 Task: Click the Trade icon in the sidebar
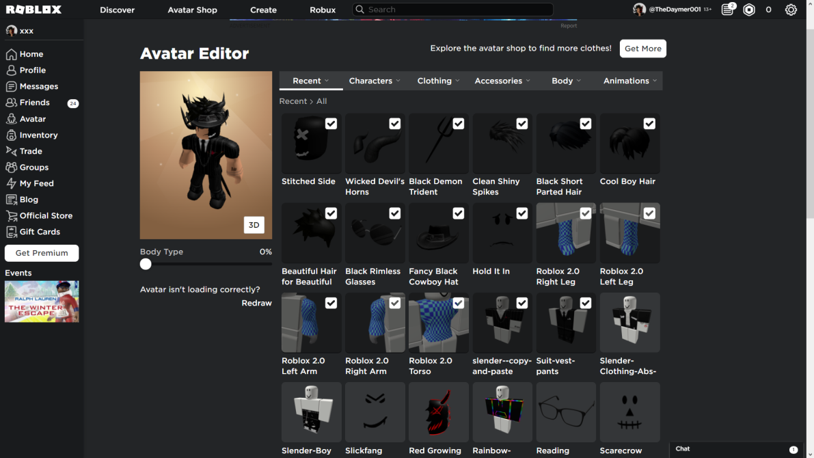tap(11, 151)
